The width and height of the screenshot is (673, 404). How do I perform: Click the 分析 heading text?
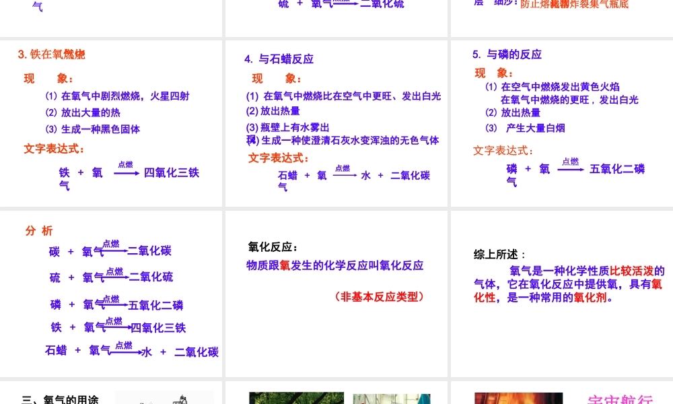39,231
